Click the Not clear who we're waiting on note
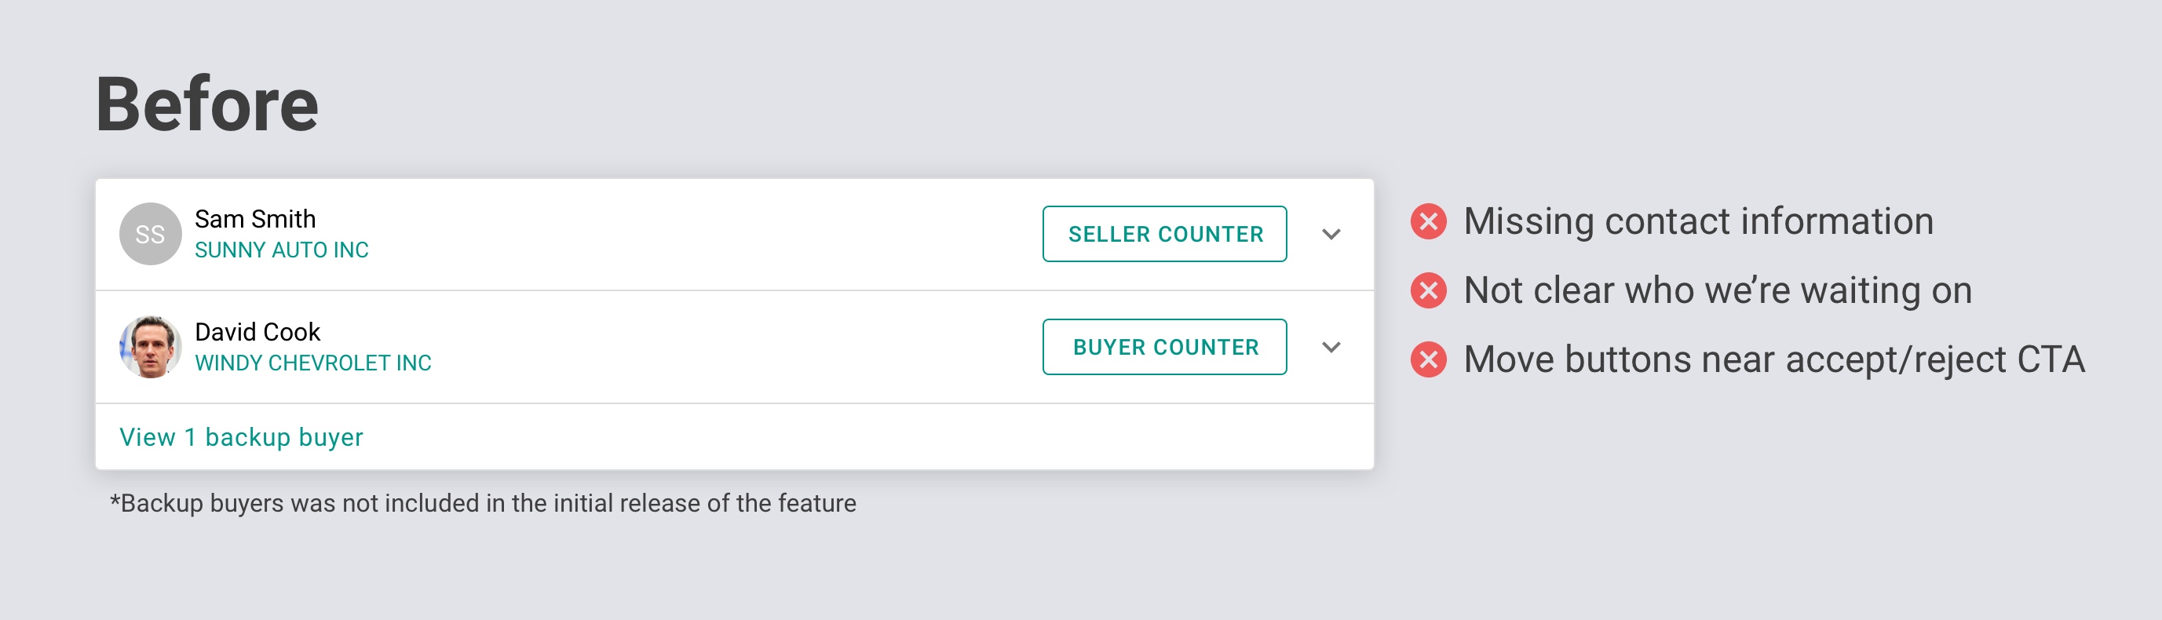Viewport: 2162px width, 620px height. [1718, 290]
